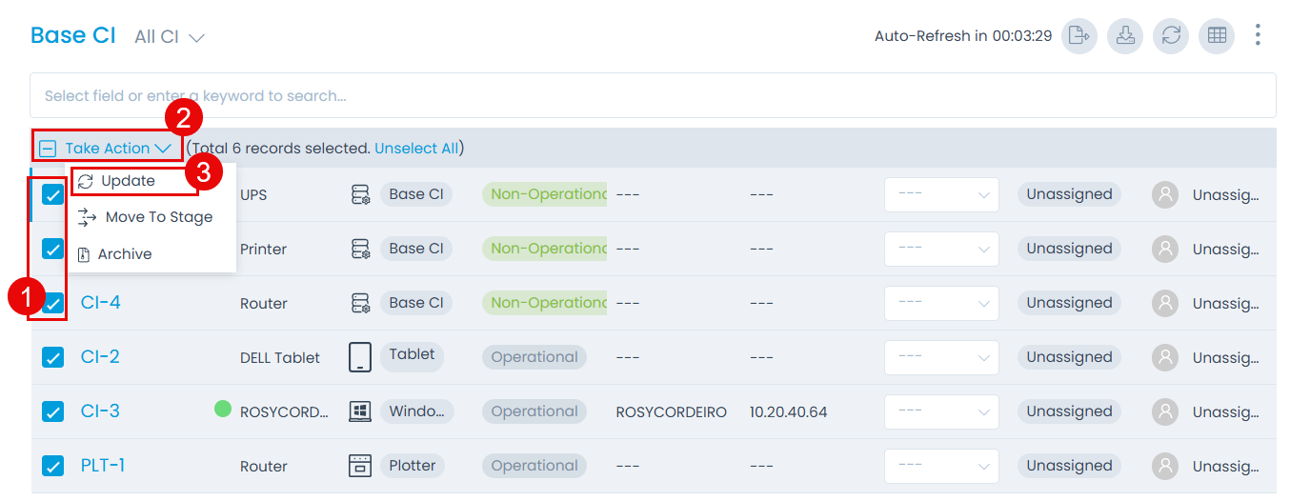1290x501 pixels.
Task: Click the Windows icon in CI-3 row
Action: point(360,411)
